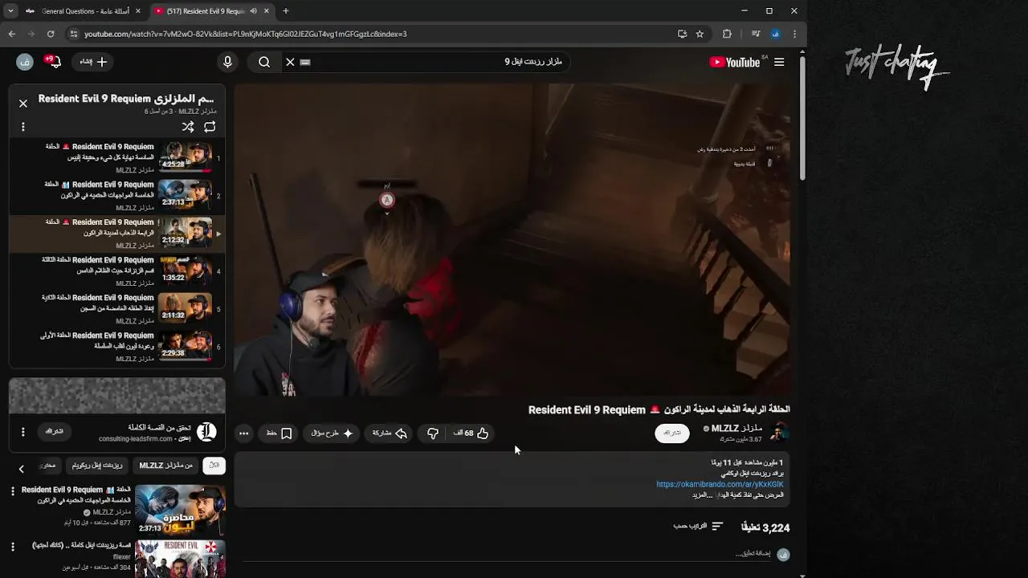Open the account avatar menu
The height and width of the screenshot is (578, 1028).
pos(24,62)
